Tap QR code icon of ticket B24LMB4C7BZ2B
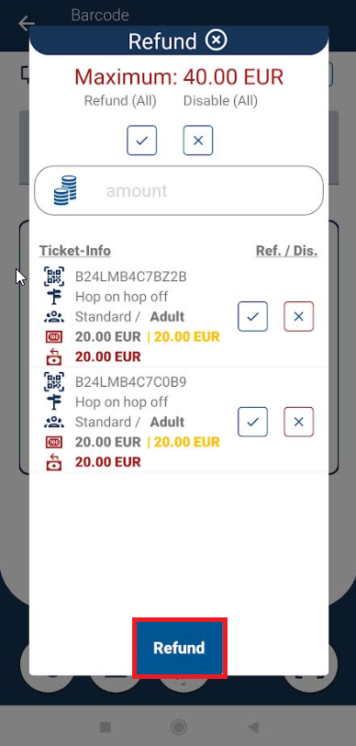This screenshot has width=356, height=746. (54, 277)
